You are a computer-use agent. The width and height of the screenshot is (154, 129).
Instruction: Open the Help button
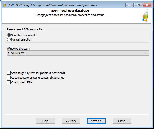[45, 121]
